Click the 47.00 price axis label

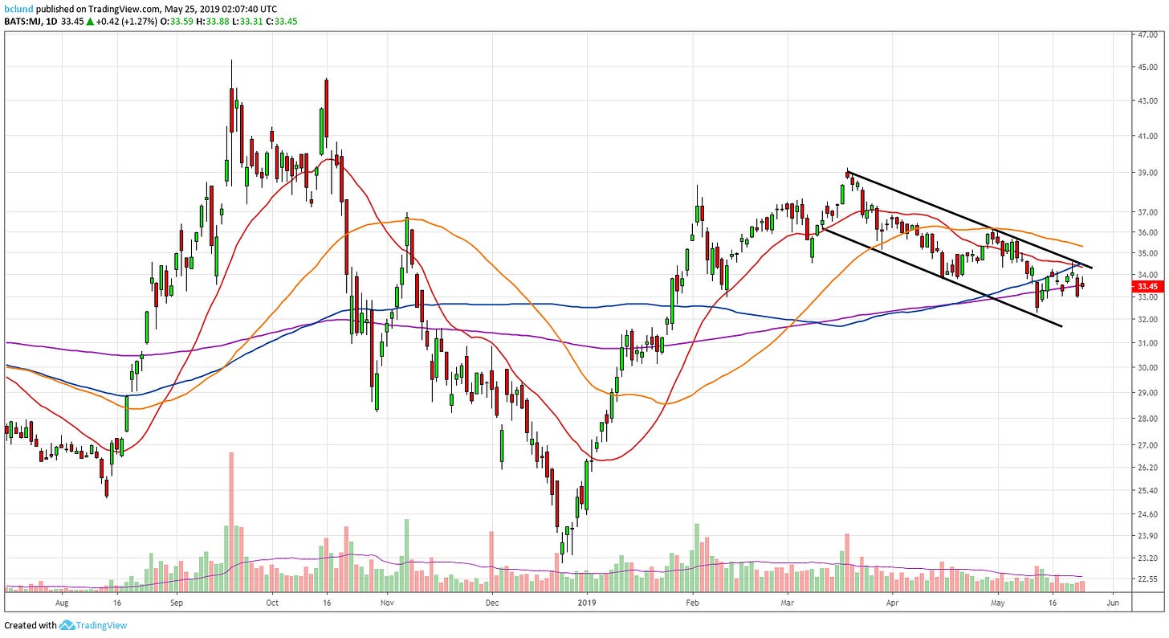coord(1146,35)
